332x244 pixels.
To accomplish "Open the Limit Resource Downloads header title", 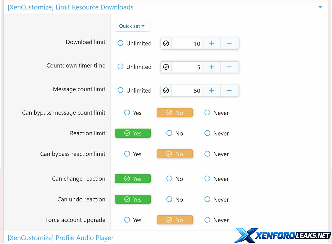I will [x=71, y=7].
